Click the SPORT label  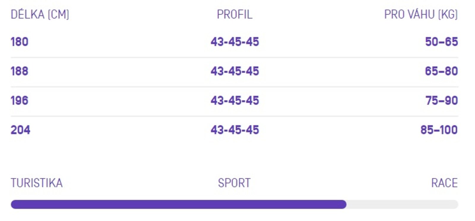pos(234,183)
